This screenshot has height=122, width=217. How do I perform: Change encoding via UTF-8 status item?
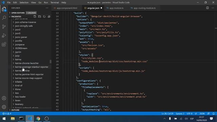click(190, 114)
